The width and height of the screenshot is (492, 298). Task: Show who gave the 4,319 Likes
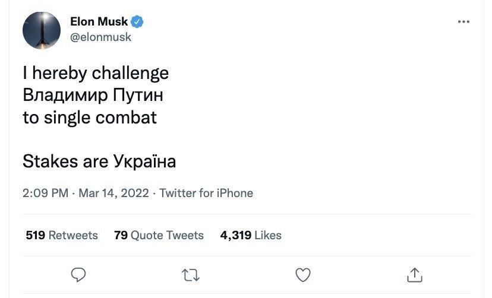coord(251,236)
